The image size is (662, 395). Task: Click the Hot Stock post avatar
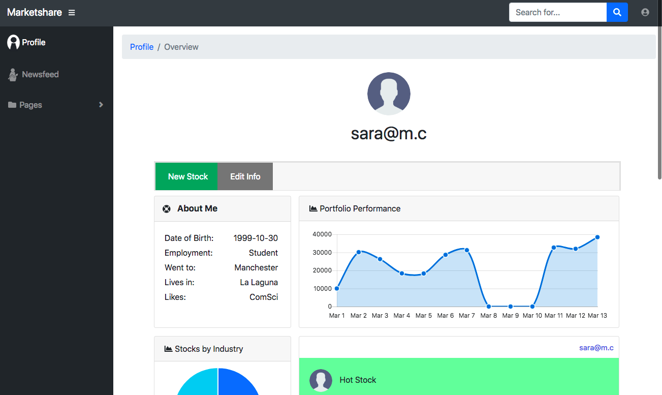(x=321, y=380)
